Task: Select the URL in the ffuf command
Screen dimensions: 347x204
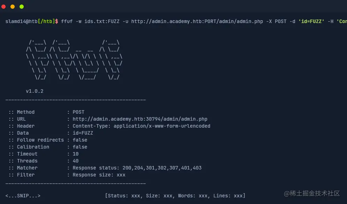Action: (x=197, y=22)
